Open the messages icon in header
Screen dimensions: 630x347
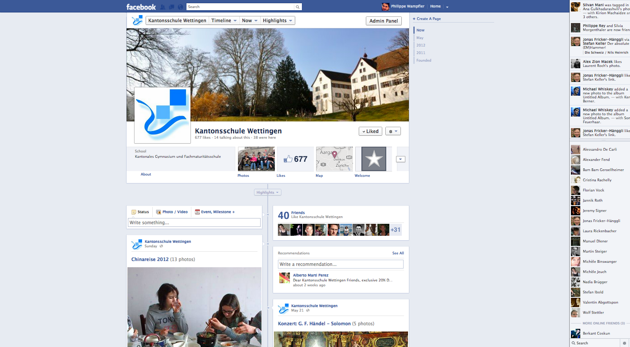pyautogui.click(x=171, y=7)
